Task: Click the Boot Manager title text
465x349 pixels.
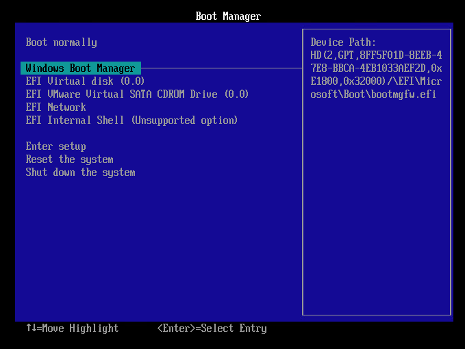Action: click(x=228, y=16)
